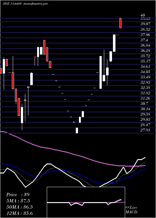Click the tall white candle ending at 37.96
The image size is (156, 218).
click(114, 43)
